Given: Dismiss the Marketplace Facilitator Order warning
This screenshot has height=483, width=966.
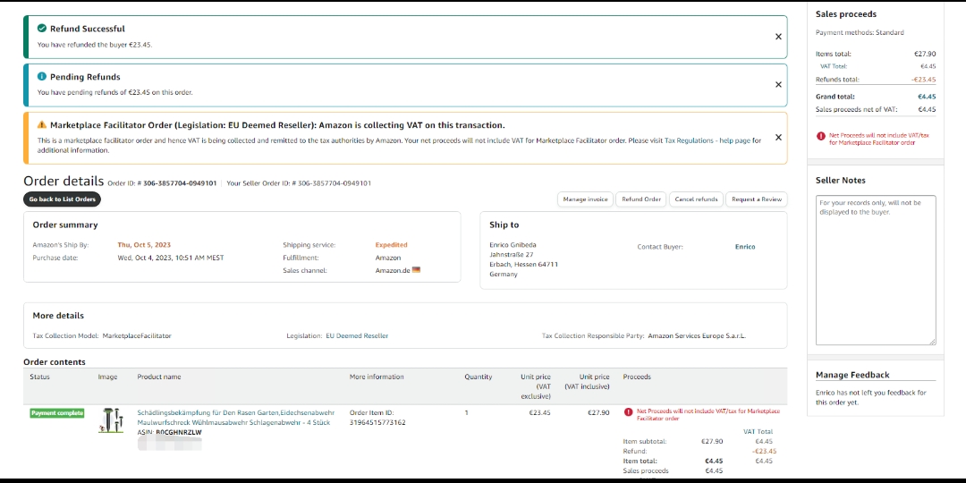Looking at the screenshot, I should (x=778, y=138).
